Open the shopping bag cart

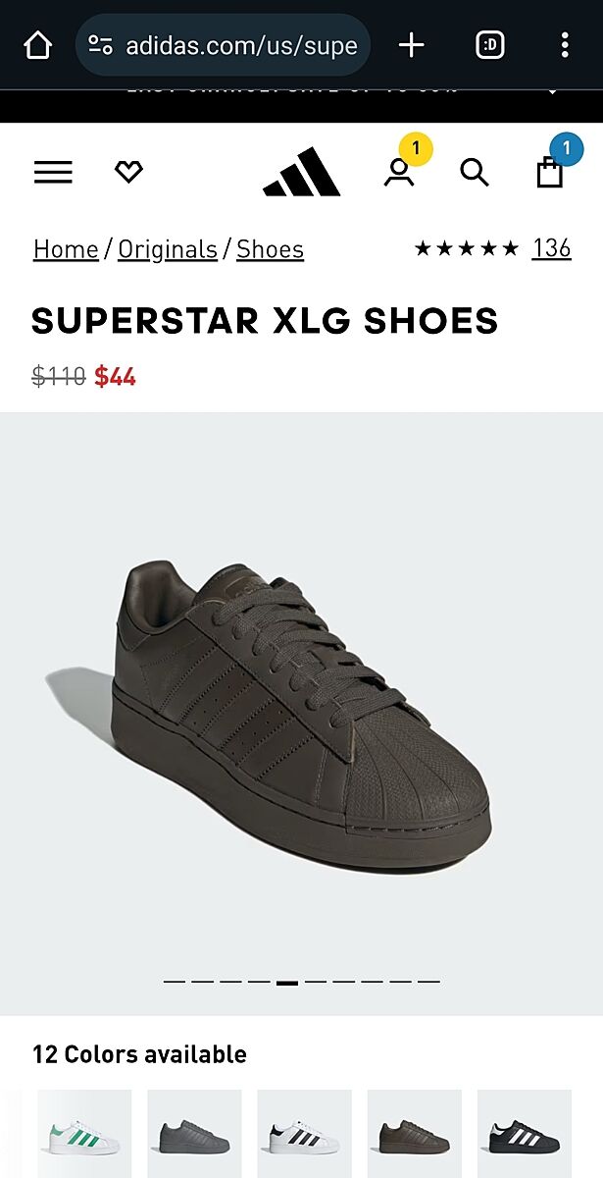coord(550,172)
